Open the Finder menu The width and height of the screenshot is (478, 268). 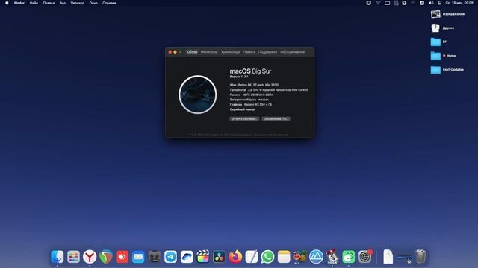19,3
